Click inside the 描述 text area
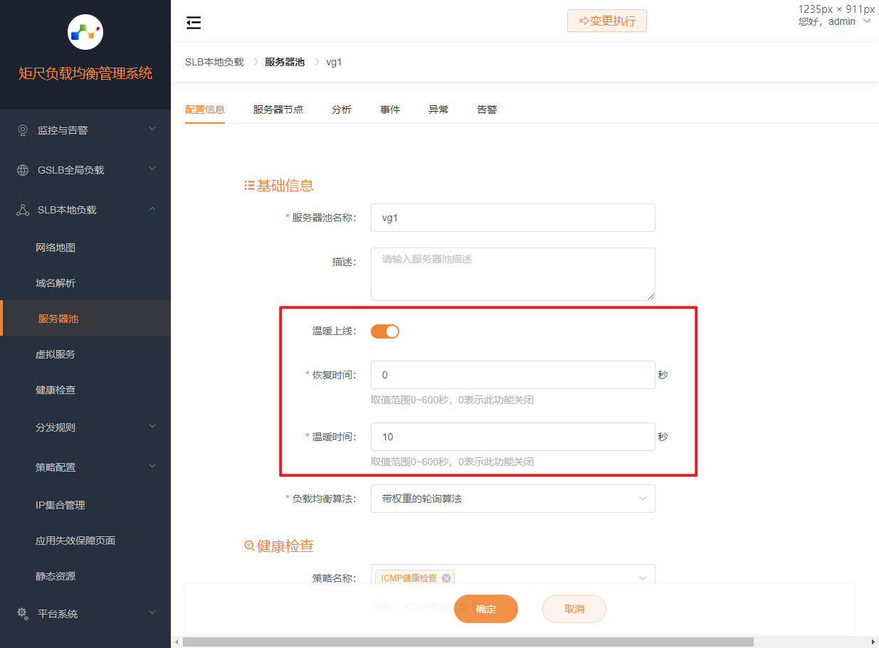The height and width of the screenshot is (648, 879). [x=512, y=274]
